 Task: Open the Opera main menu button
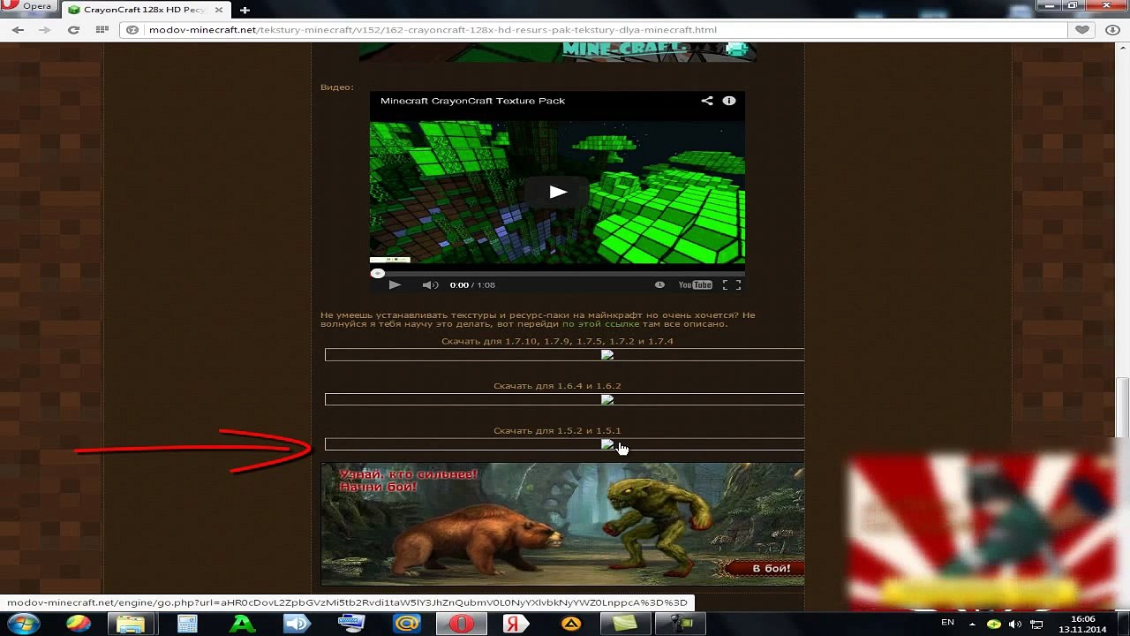click(x=27, y=7)
